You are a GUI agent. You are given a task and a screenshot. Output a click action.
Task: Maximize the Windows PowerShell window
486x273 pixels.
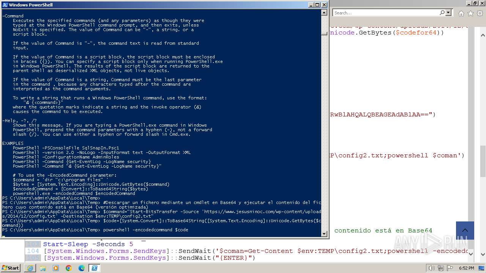317,5
